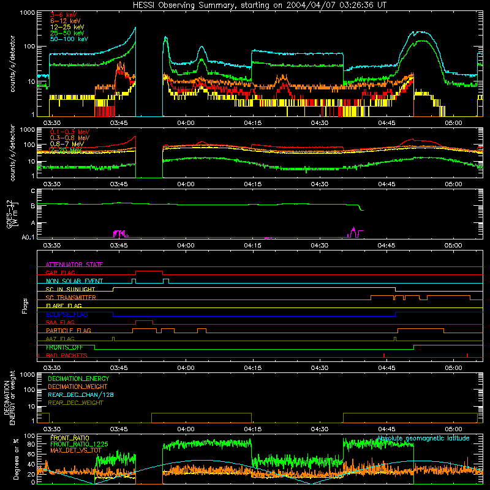
Task: Click the 04:00 tick under the top keV panel
Action: click(x=186, y=123)
